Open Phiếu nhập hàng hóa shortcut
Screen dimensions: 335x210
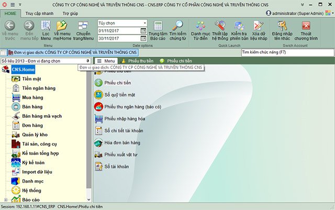tap(120, 119)
